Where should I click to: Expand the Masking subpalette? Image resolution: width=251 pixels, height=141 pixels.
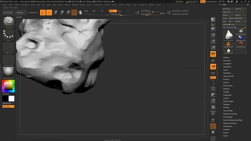[226, 89]
